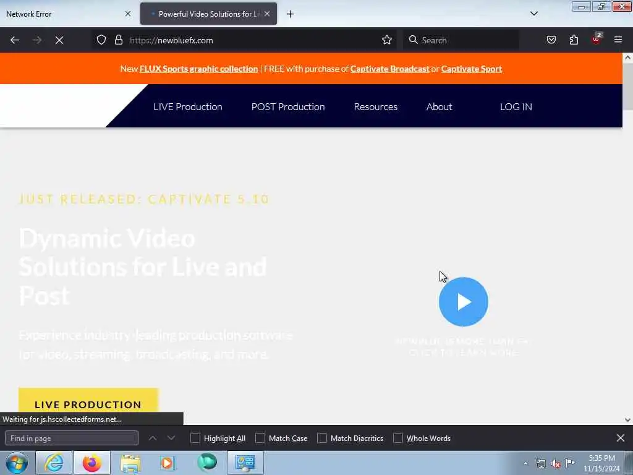The height and width of the screenshot is (475, 633).
Task: Click the muted volume tray icon
Action: (556, 464)
